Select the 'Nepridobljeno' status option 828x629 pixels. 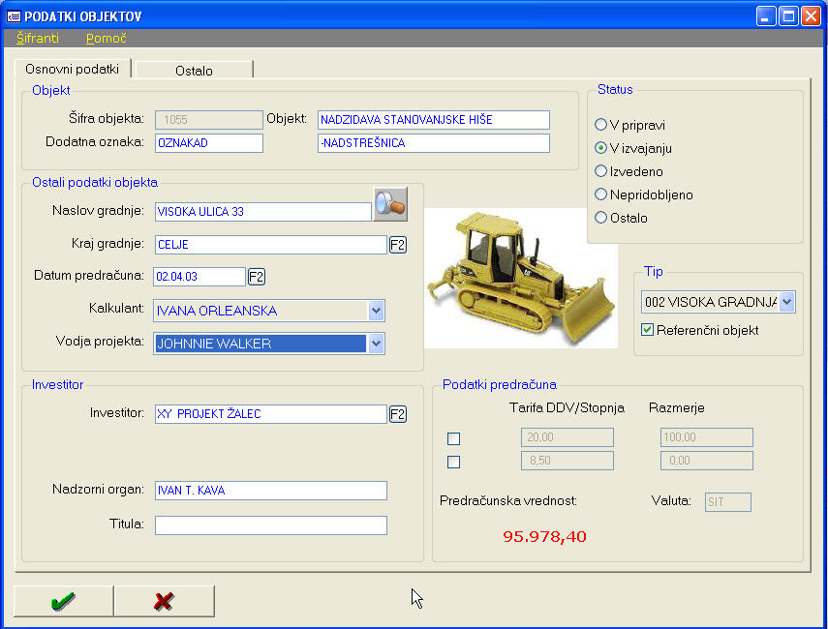click(601, 195)
